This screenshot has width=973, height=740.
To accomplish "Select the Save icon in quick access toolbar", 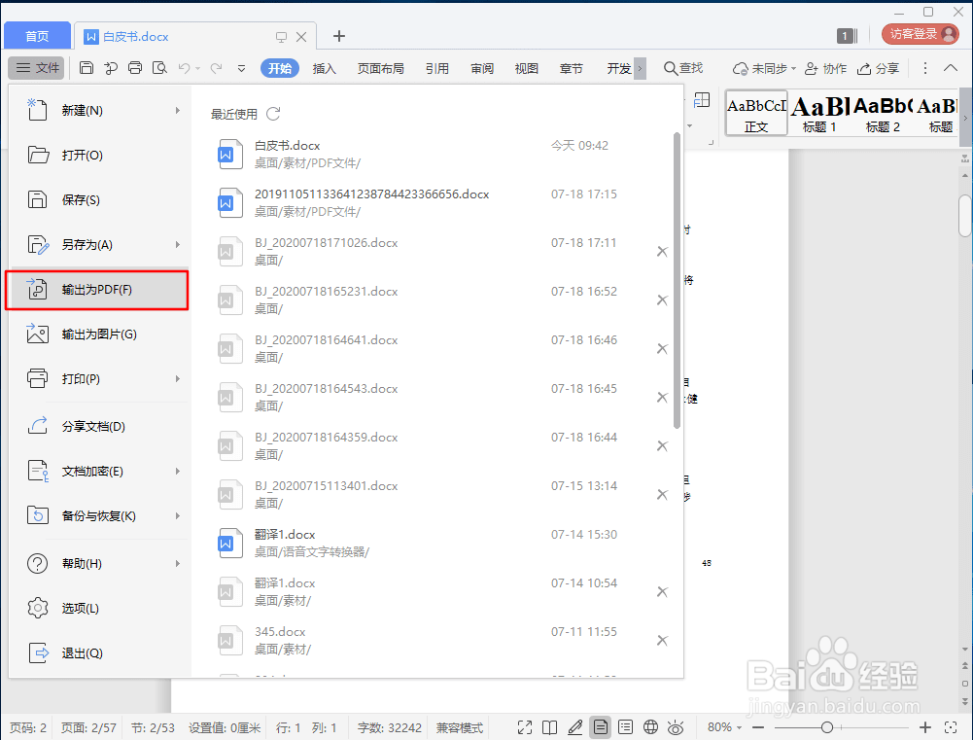I will 87,68.
